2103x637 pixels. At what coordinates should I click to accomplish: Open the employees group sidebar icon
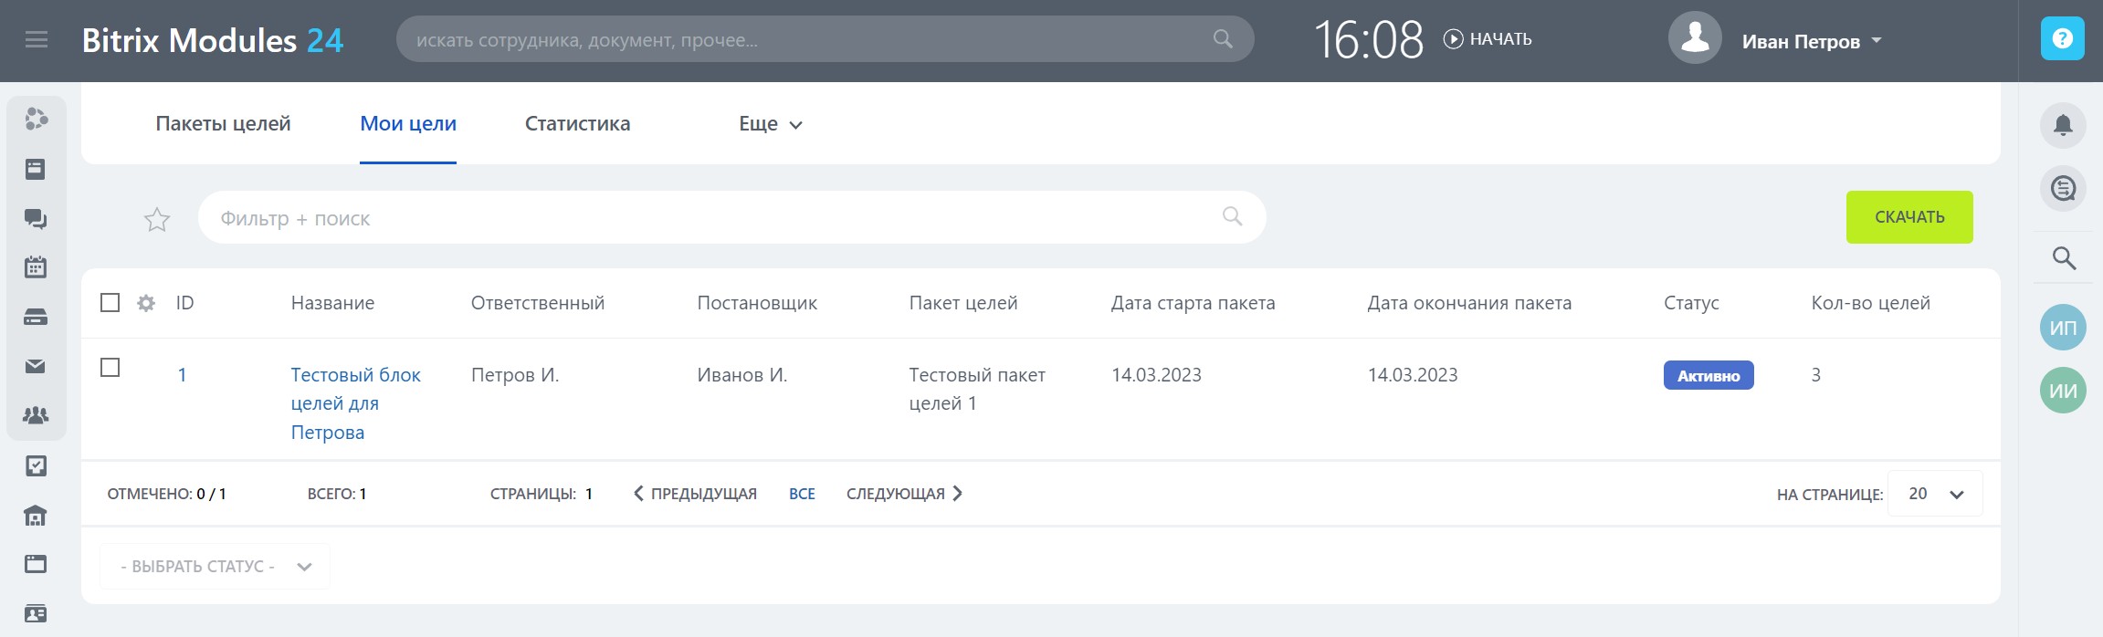36,415
